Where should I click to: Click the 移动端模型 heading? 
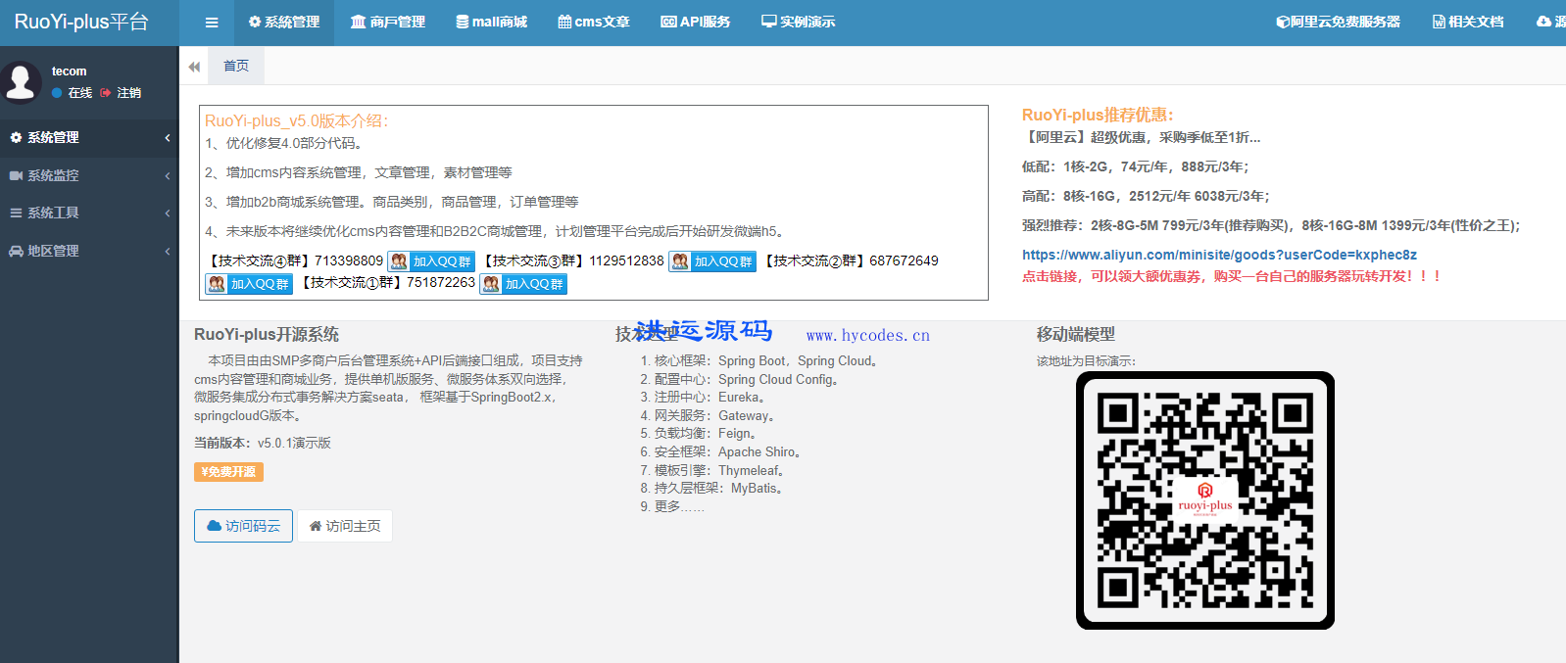tap(1076, 335)
